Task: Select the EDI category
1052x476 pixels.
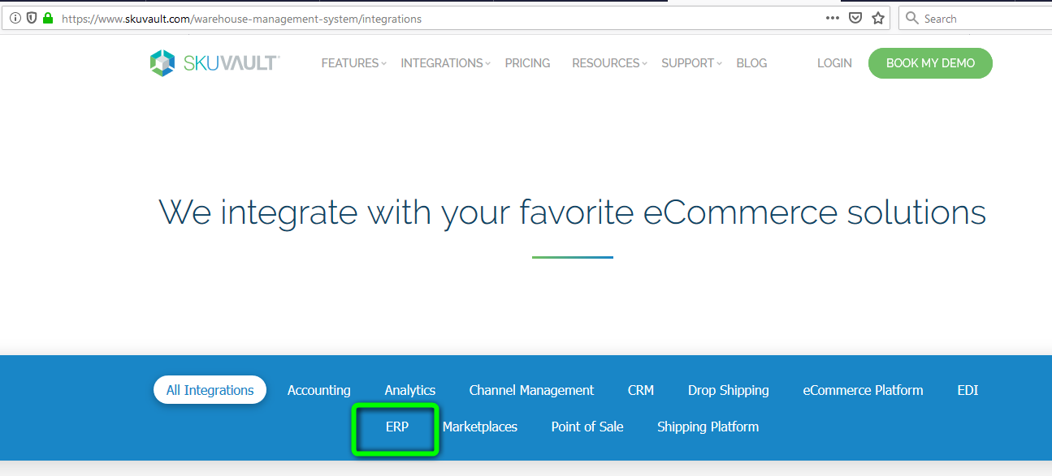Action: [x=968, y=390]
